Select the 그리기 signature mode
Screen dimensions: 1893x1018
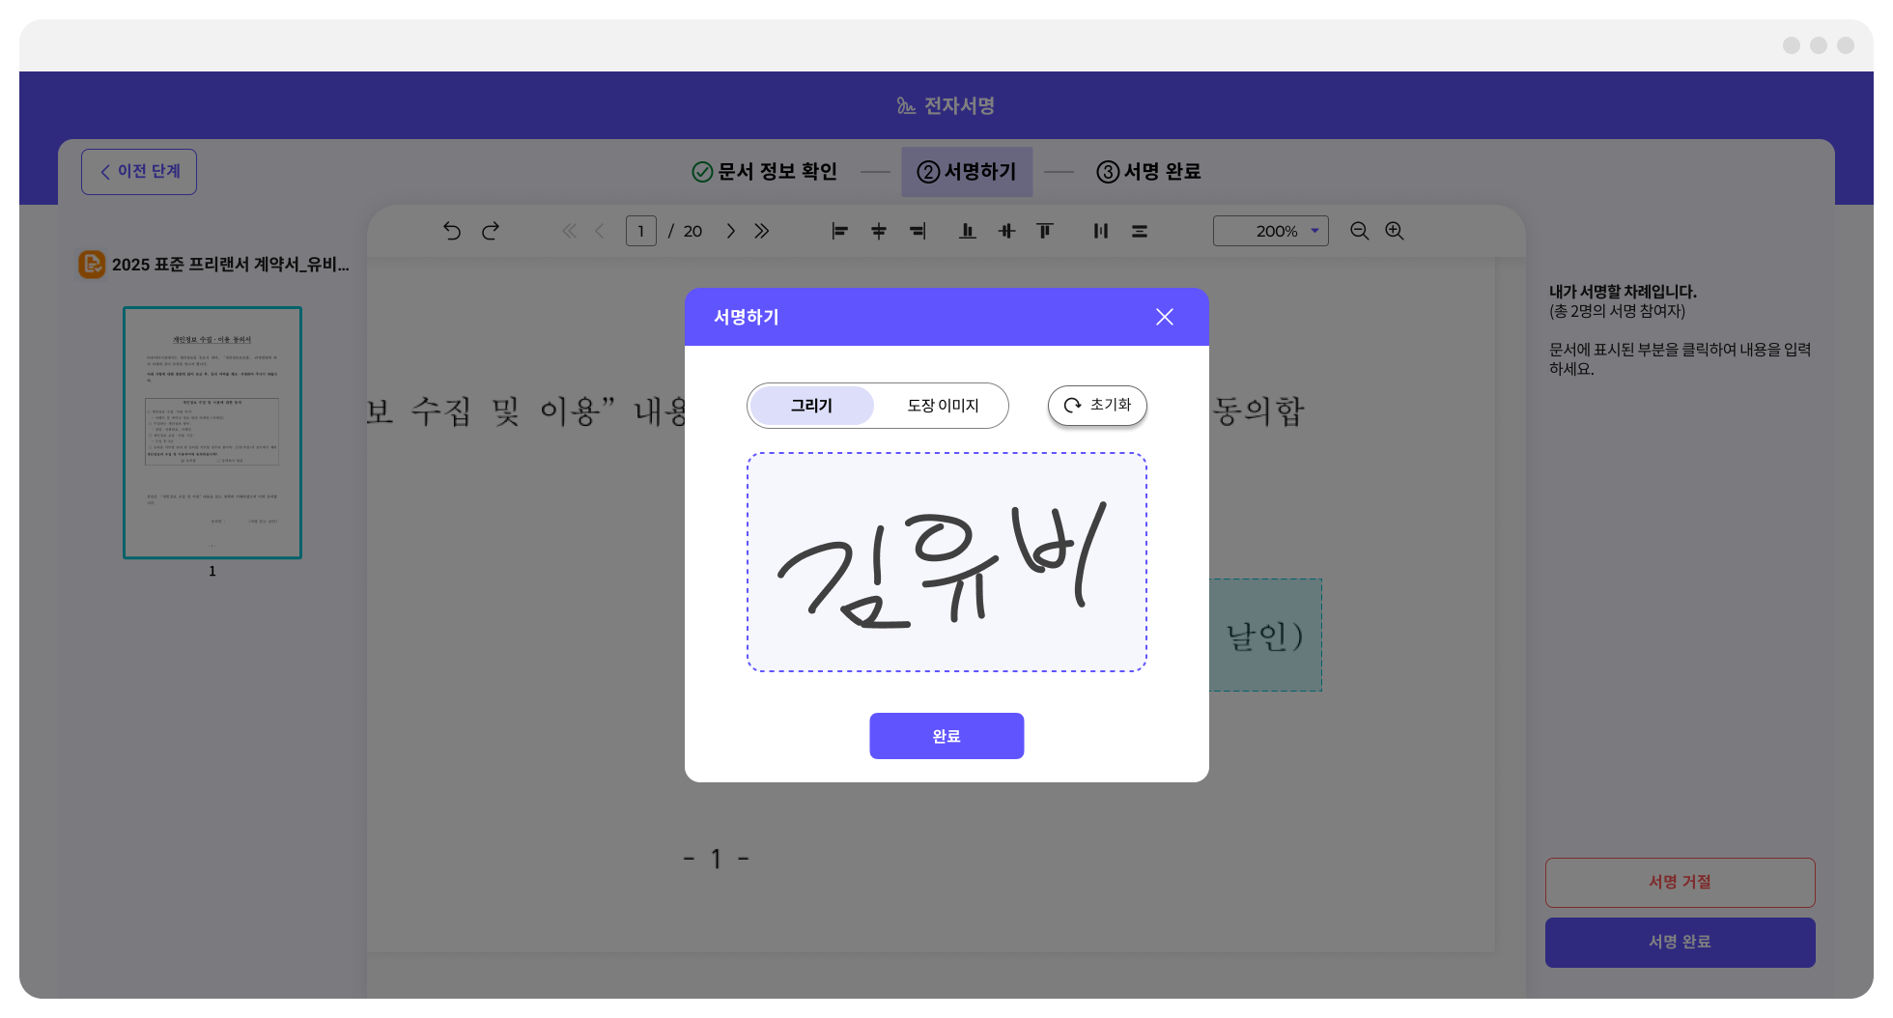point(811,406)
